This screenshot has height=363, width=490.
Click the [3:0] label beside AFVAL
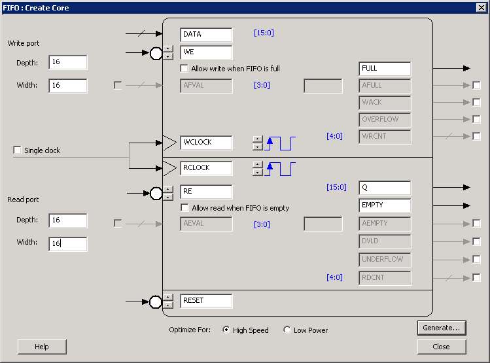click(262, 85)
